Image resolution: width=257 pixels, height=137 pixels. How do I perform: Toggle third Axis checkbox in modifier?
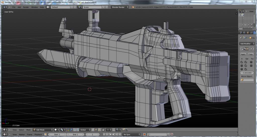[x=242, y=69]
